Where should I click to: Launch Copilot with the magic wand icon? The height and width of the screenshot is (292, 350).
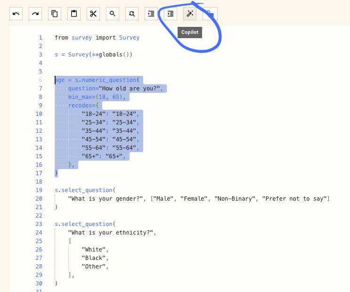(x=190, y=14)
